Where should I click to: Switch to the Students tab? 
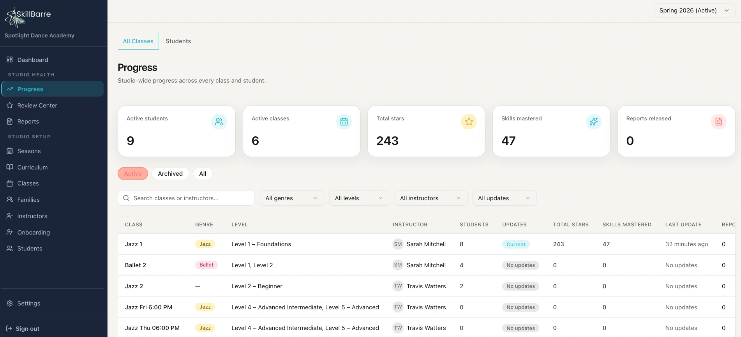point(178,41)
